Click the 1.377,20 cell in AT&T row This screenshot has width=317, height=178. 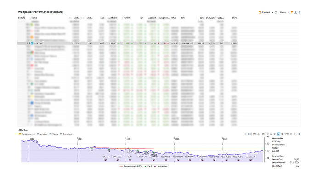point(76,44)
